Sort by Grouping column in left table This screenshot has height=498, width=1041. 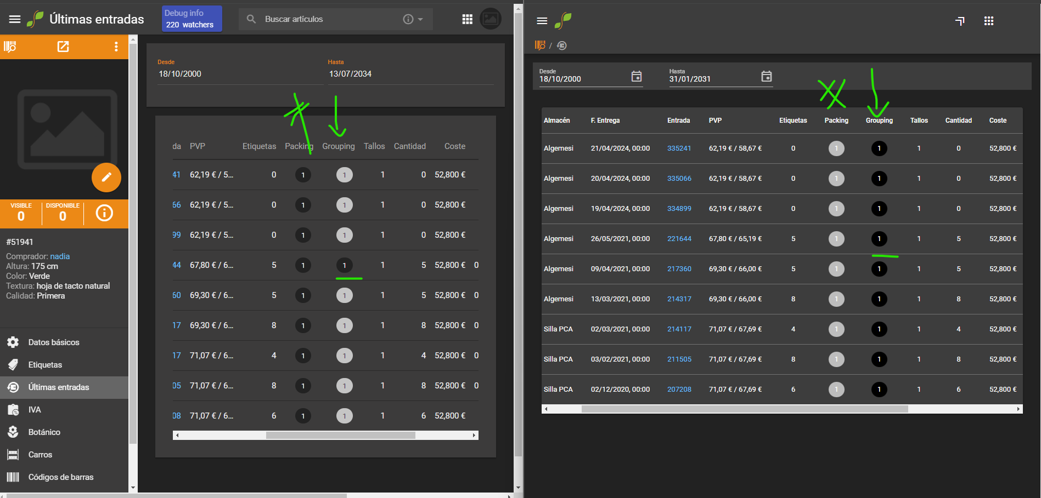point(339,146)
